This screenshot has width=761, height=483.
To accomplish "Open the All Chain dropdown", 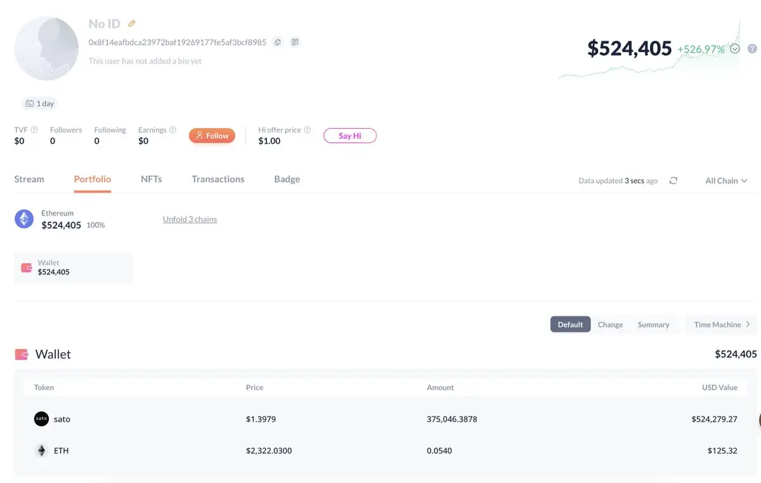I will tap(726, 181).
